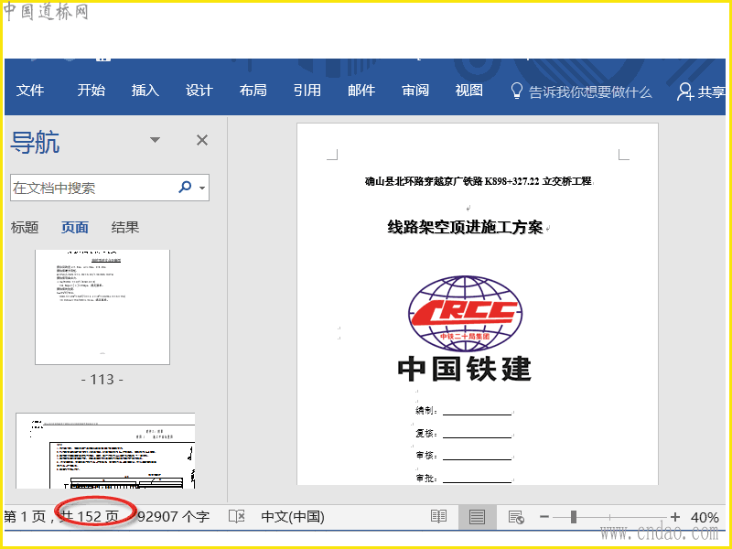Click the 中文(中国) language indicator
The width and height of the screenshot is (732, 549).
(293, 517)
